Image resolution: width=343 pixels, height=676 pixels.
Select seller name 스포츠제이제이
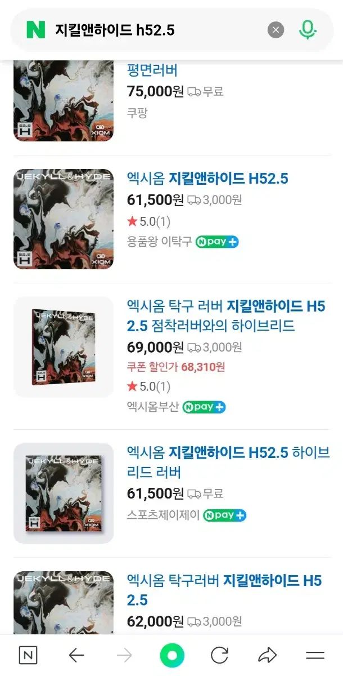[163, 515]
